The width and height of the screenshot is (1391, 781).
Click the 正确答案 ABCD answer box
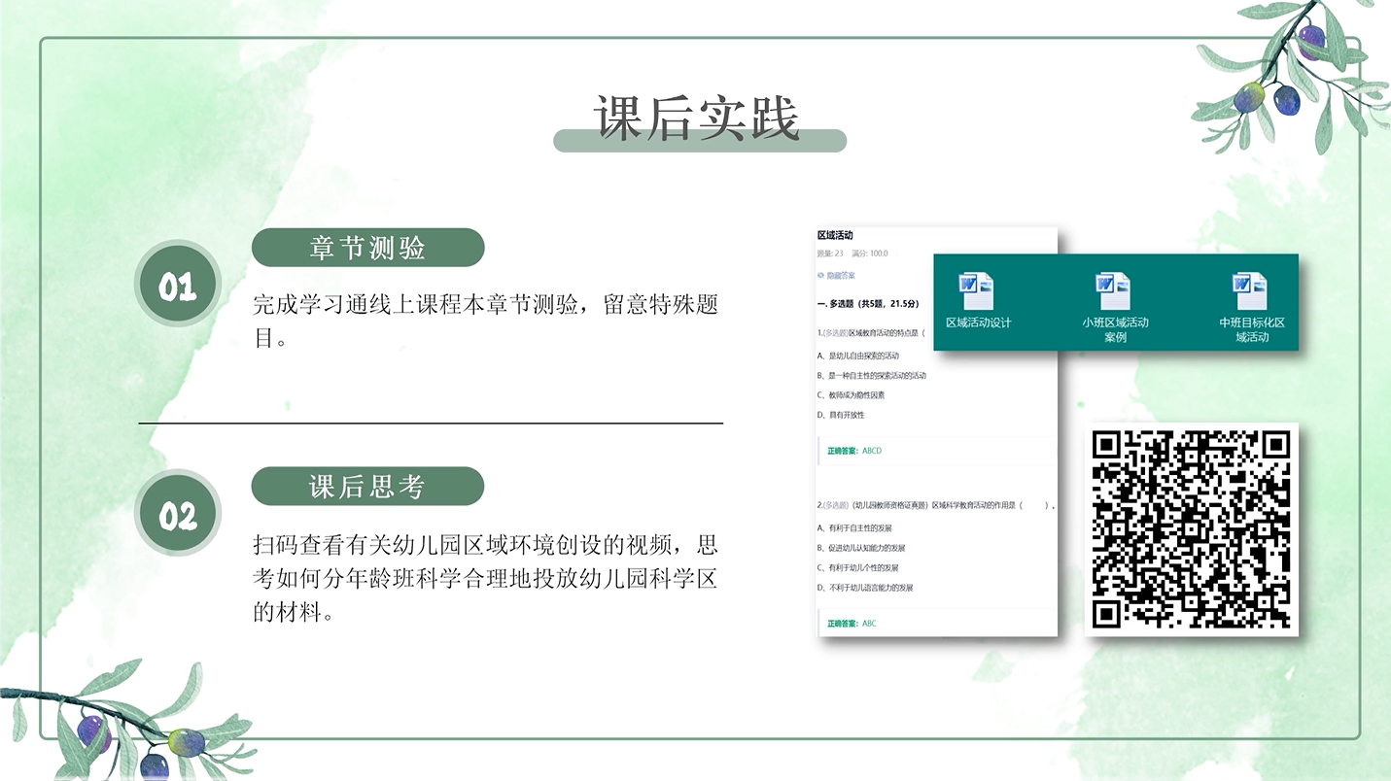click(x=853, y=451)
